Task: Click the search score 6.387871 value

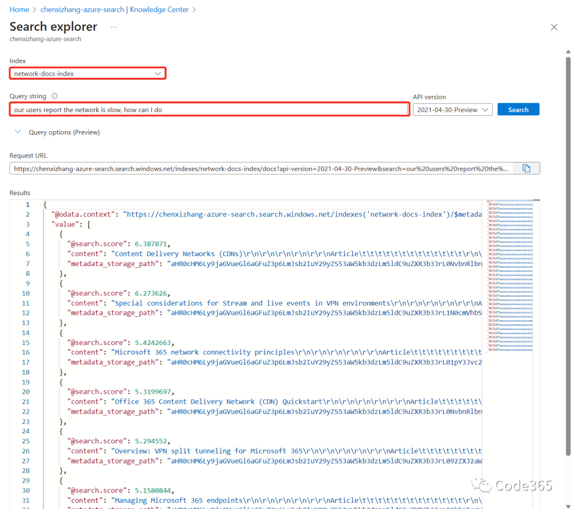Action: [x=151, y=244]
